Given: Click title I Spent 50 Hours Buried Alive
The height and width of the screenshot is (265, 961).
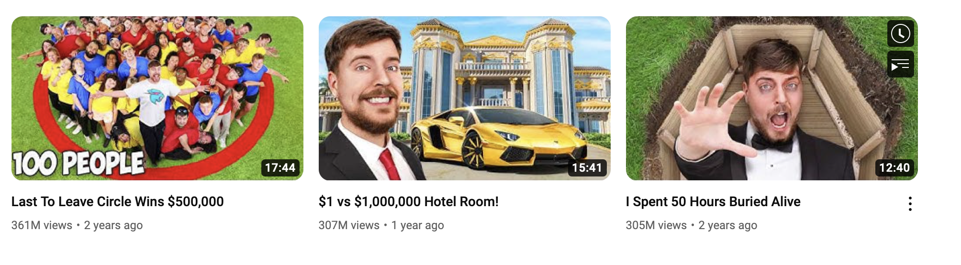Looking at the screenshot, I should [x=713, y=201].
